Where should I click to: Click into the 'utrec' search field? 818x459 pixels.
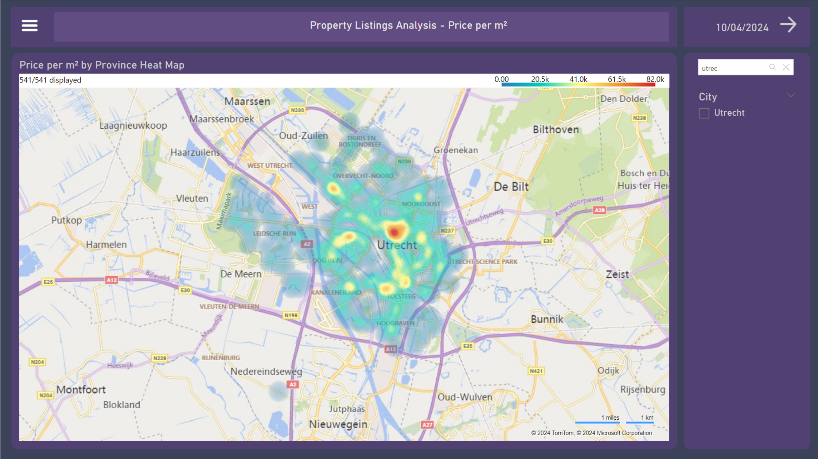[x=733, y=68]
